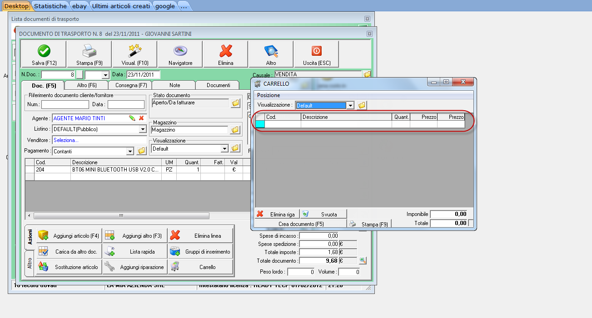Expand the Listino dropdown
Viewport: 592px width, 318px height.
click(x=142, y=129)
